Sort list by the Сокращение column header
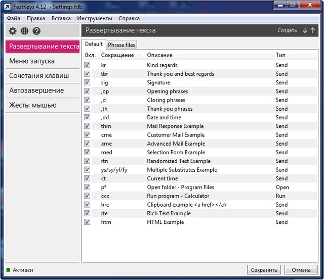324x280 pixels. pyautogui.click(x=117, y=55)
